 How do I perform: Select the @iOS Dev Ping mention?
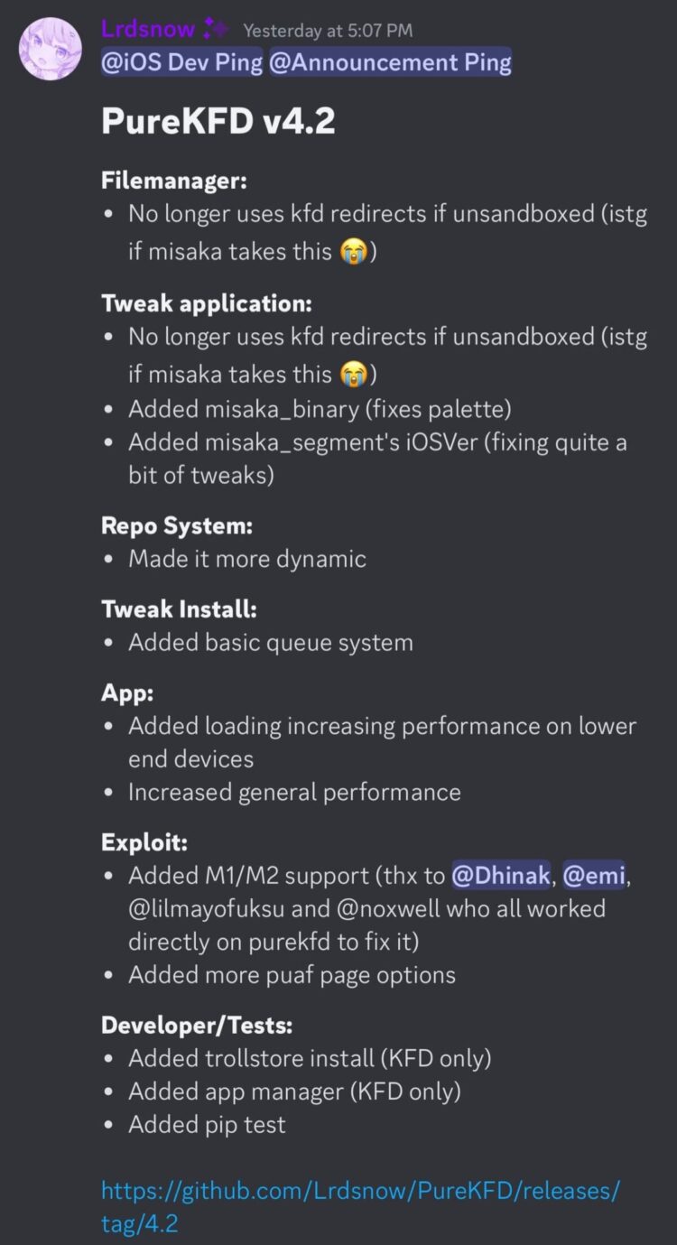[x=182, y=62]
